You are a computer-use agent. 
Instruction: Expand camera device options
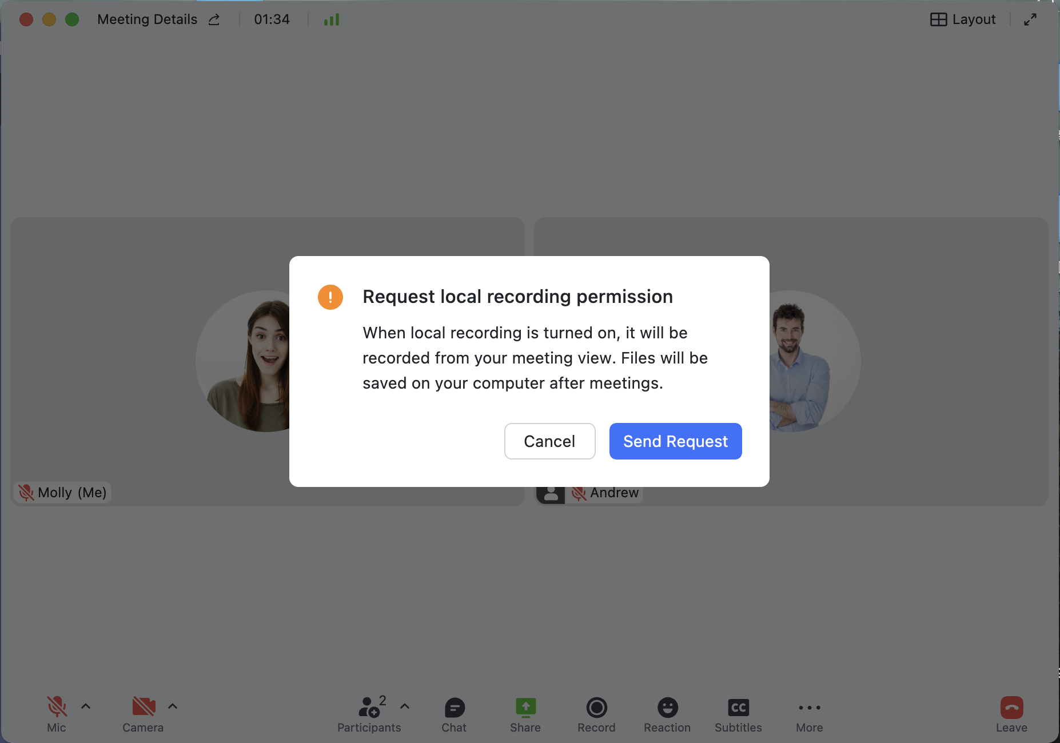click(173, 706)
